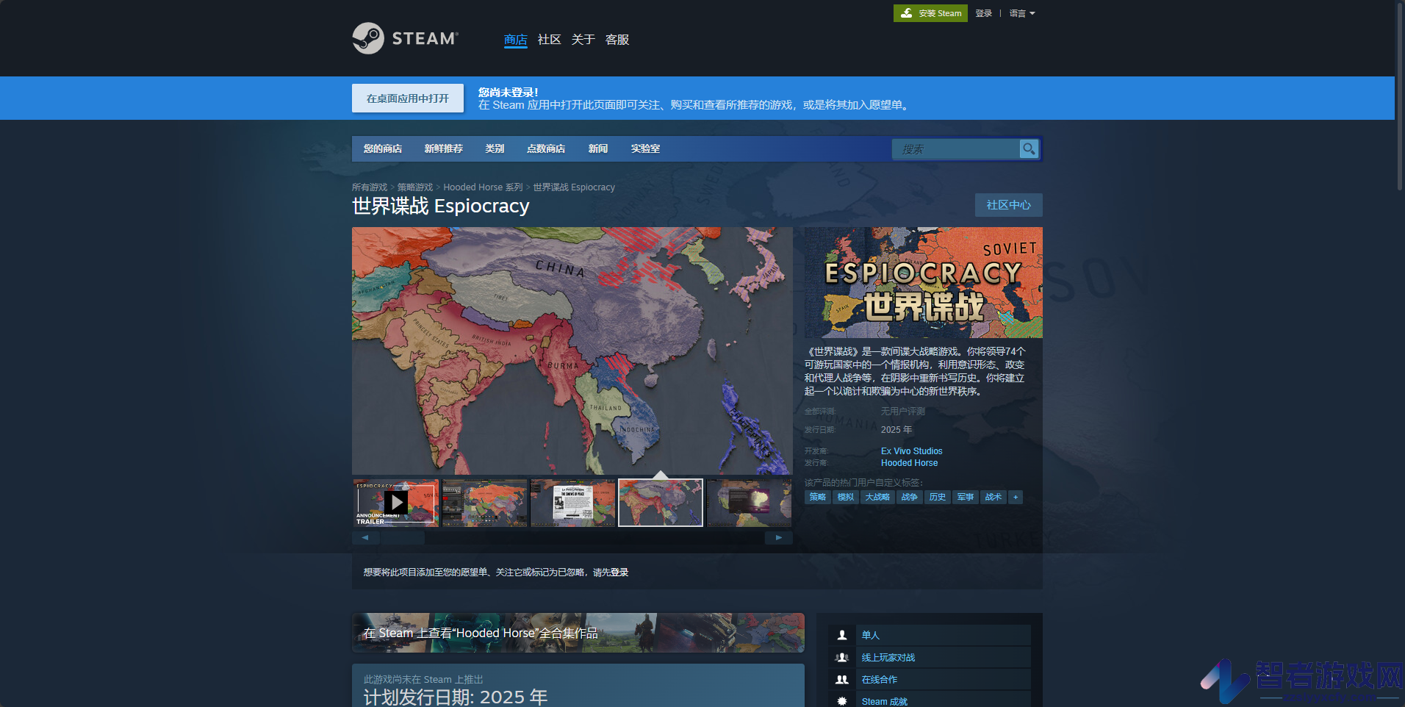Play the announcement trailer thumbnail
The width and height of the screenshot is (1405, 707).
tap(396, 503)
